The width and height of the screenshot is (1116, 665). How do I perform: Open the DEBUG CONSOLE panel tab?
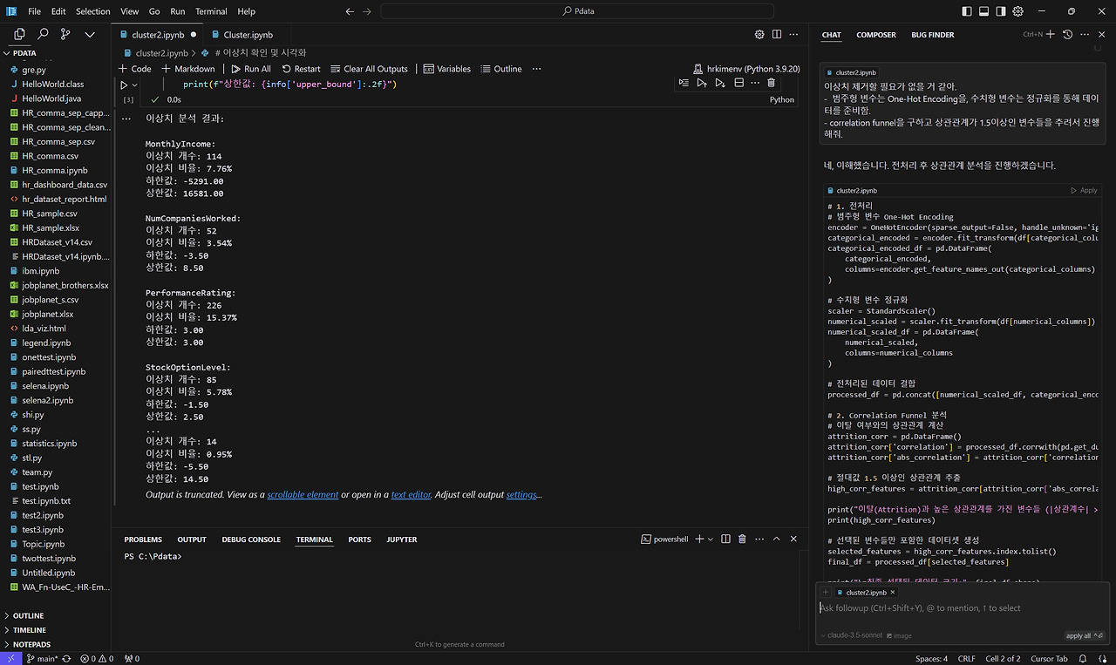[251, 539]
